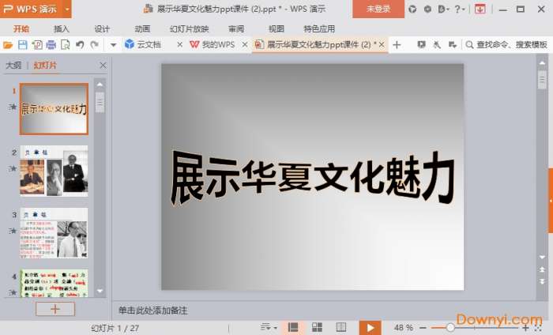Switch to the 我的WPS tab
The height and width of the screenshot is (335, 553).
pos(213,44)
